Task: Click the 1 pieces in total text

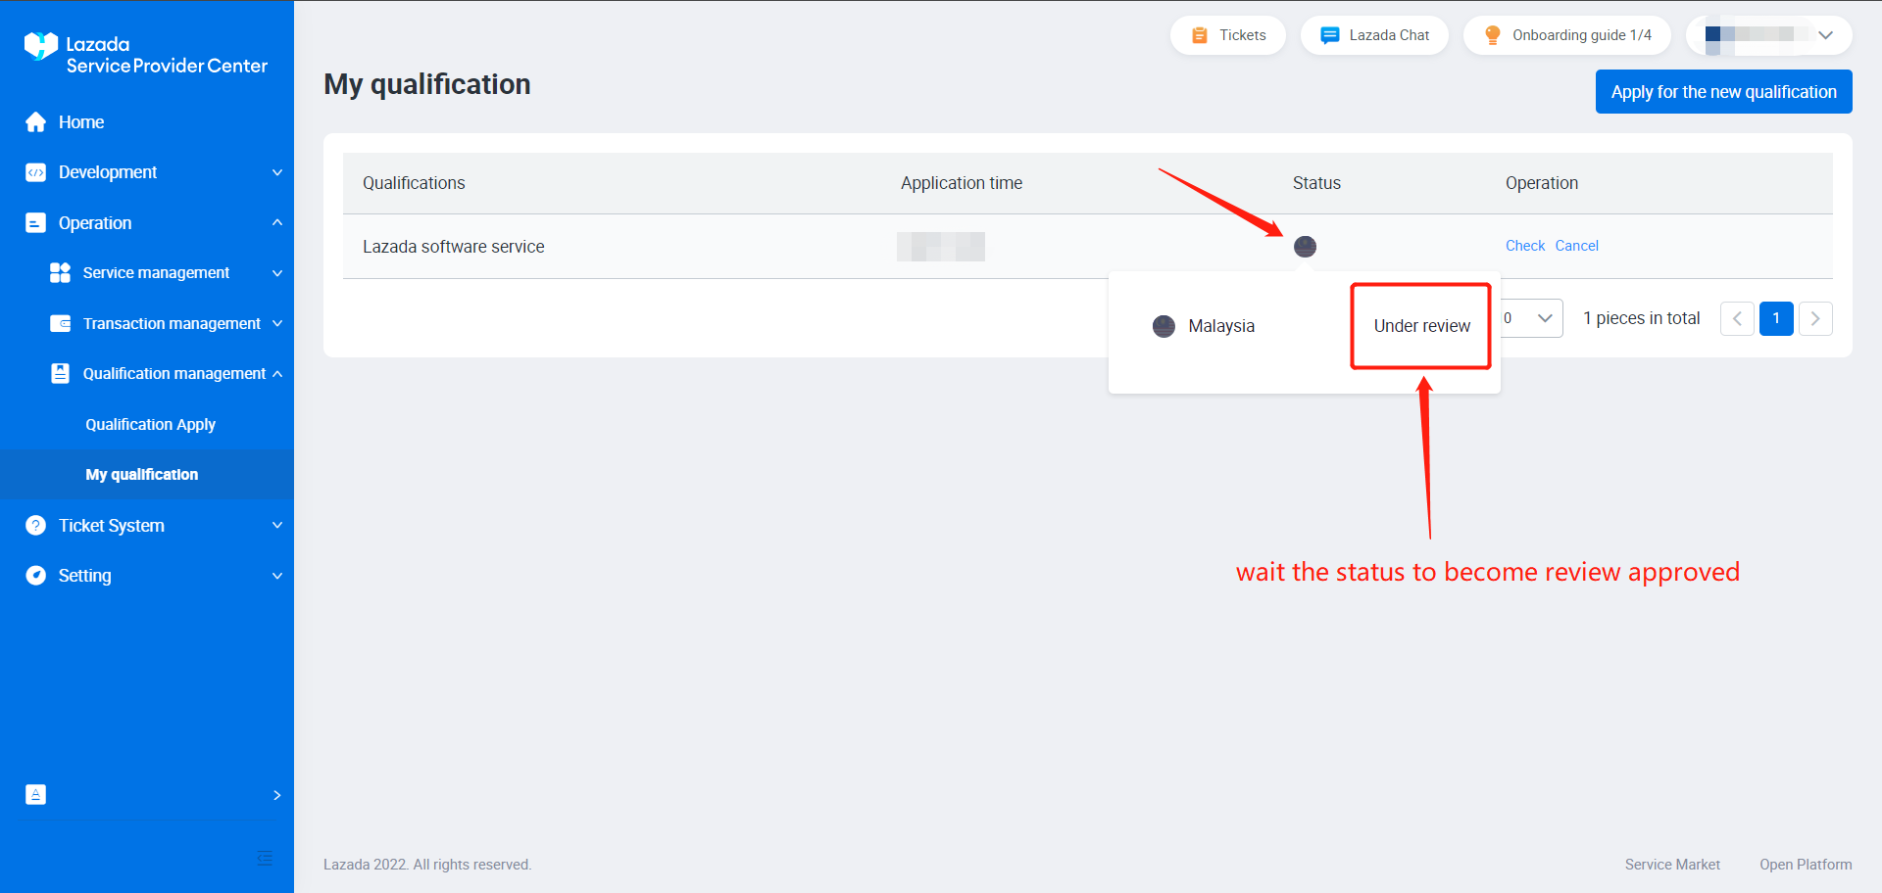Action: pos(1642,318)
